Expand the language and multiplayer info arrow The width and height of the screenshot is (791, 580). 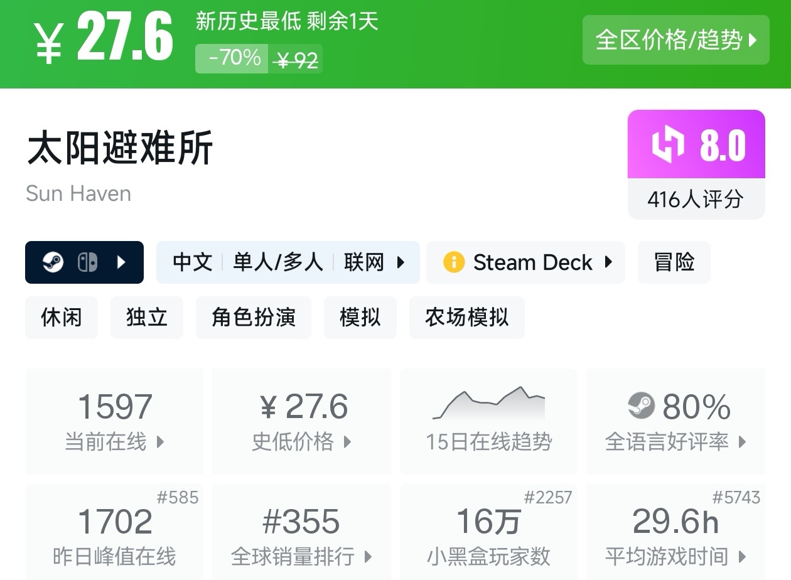(x=401, y=262)
